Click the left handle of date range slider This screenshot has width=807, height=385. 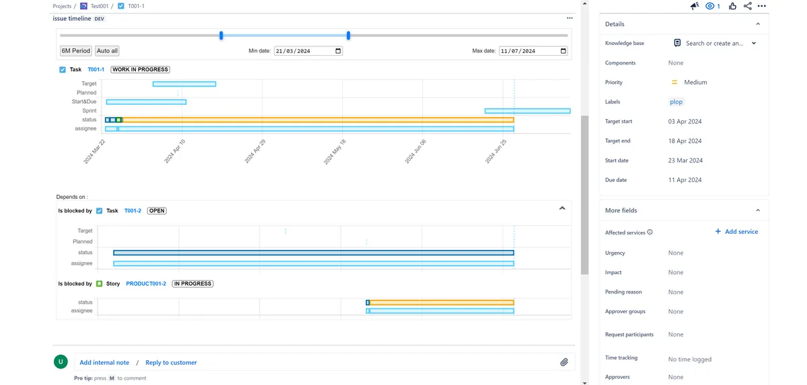221,36
